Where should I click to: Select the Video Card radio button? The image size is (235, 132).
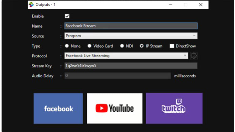pos(90,46)
